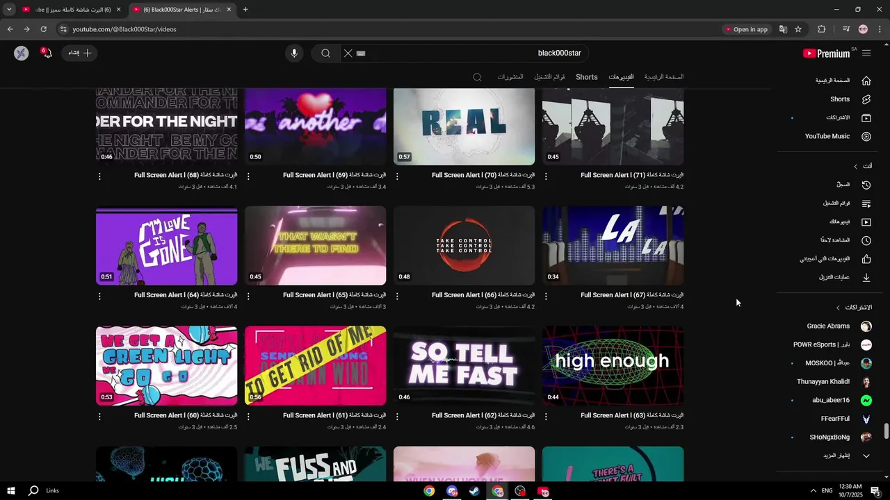This screenshot has width=890, height=500.
Task: Play 'TAKE CONTROL' thumbnail video (66)
Action: pos(464,246)
